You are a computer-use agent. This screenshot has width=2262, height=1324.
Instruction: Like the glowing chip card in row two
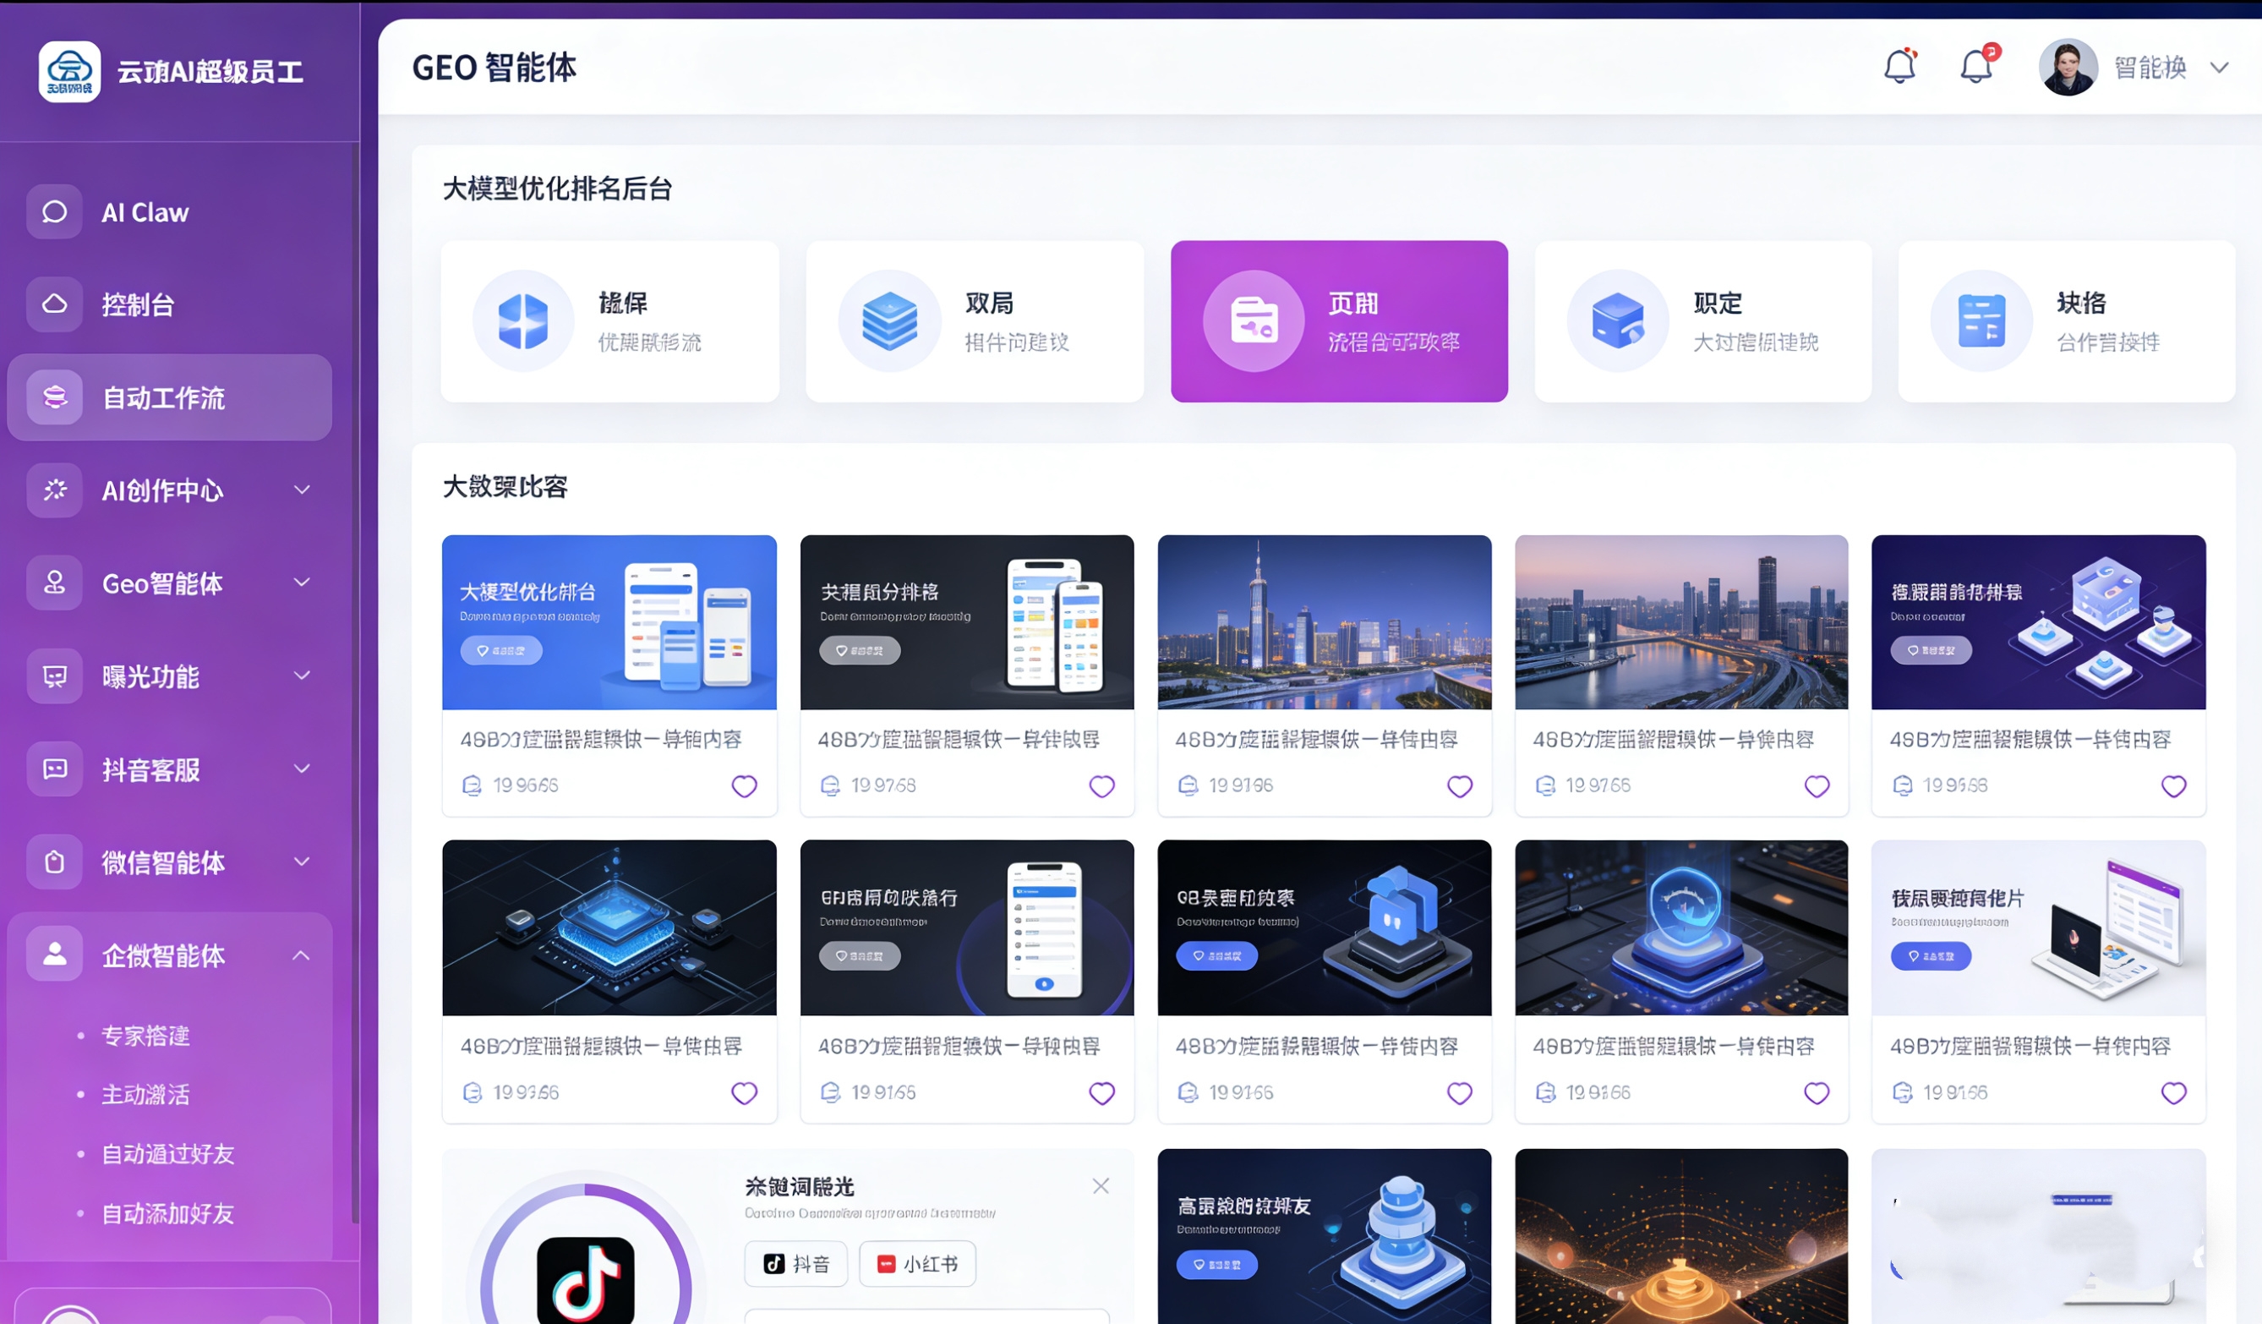coord(744,1093)
